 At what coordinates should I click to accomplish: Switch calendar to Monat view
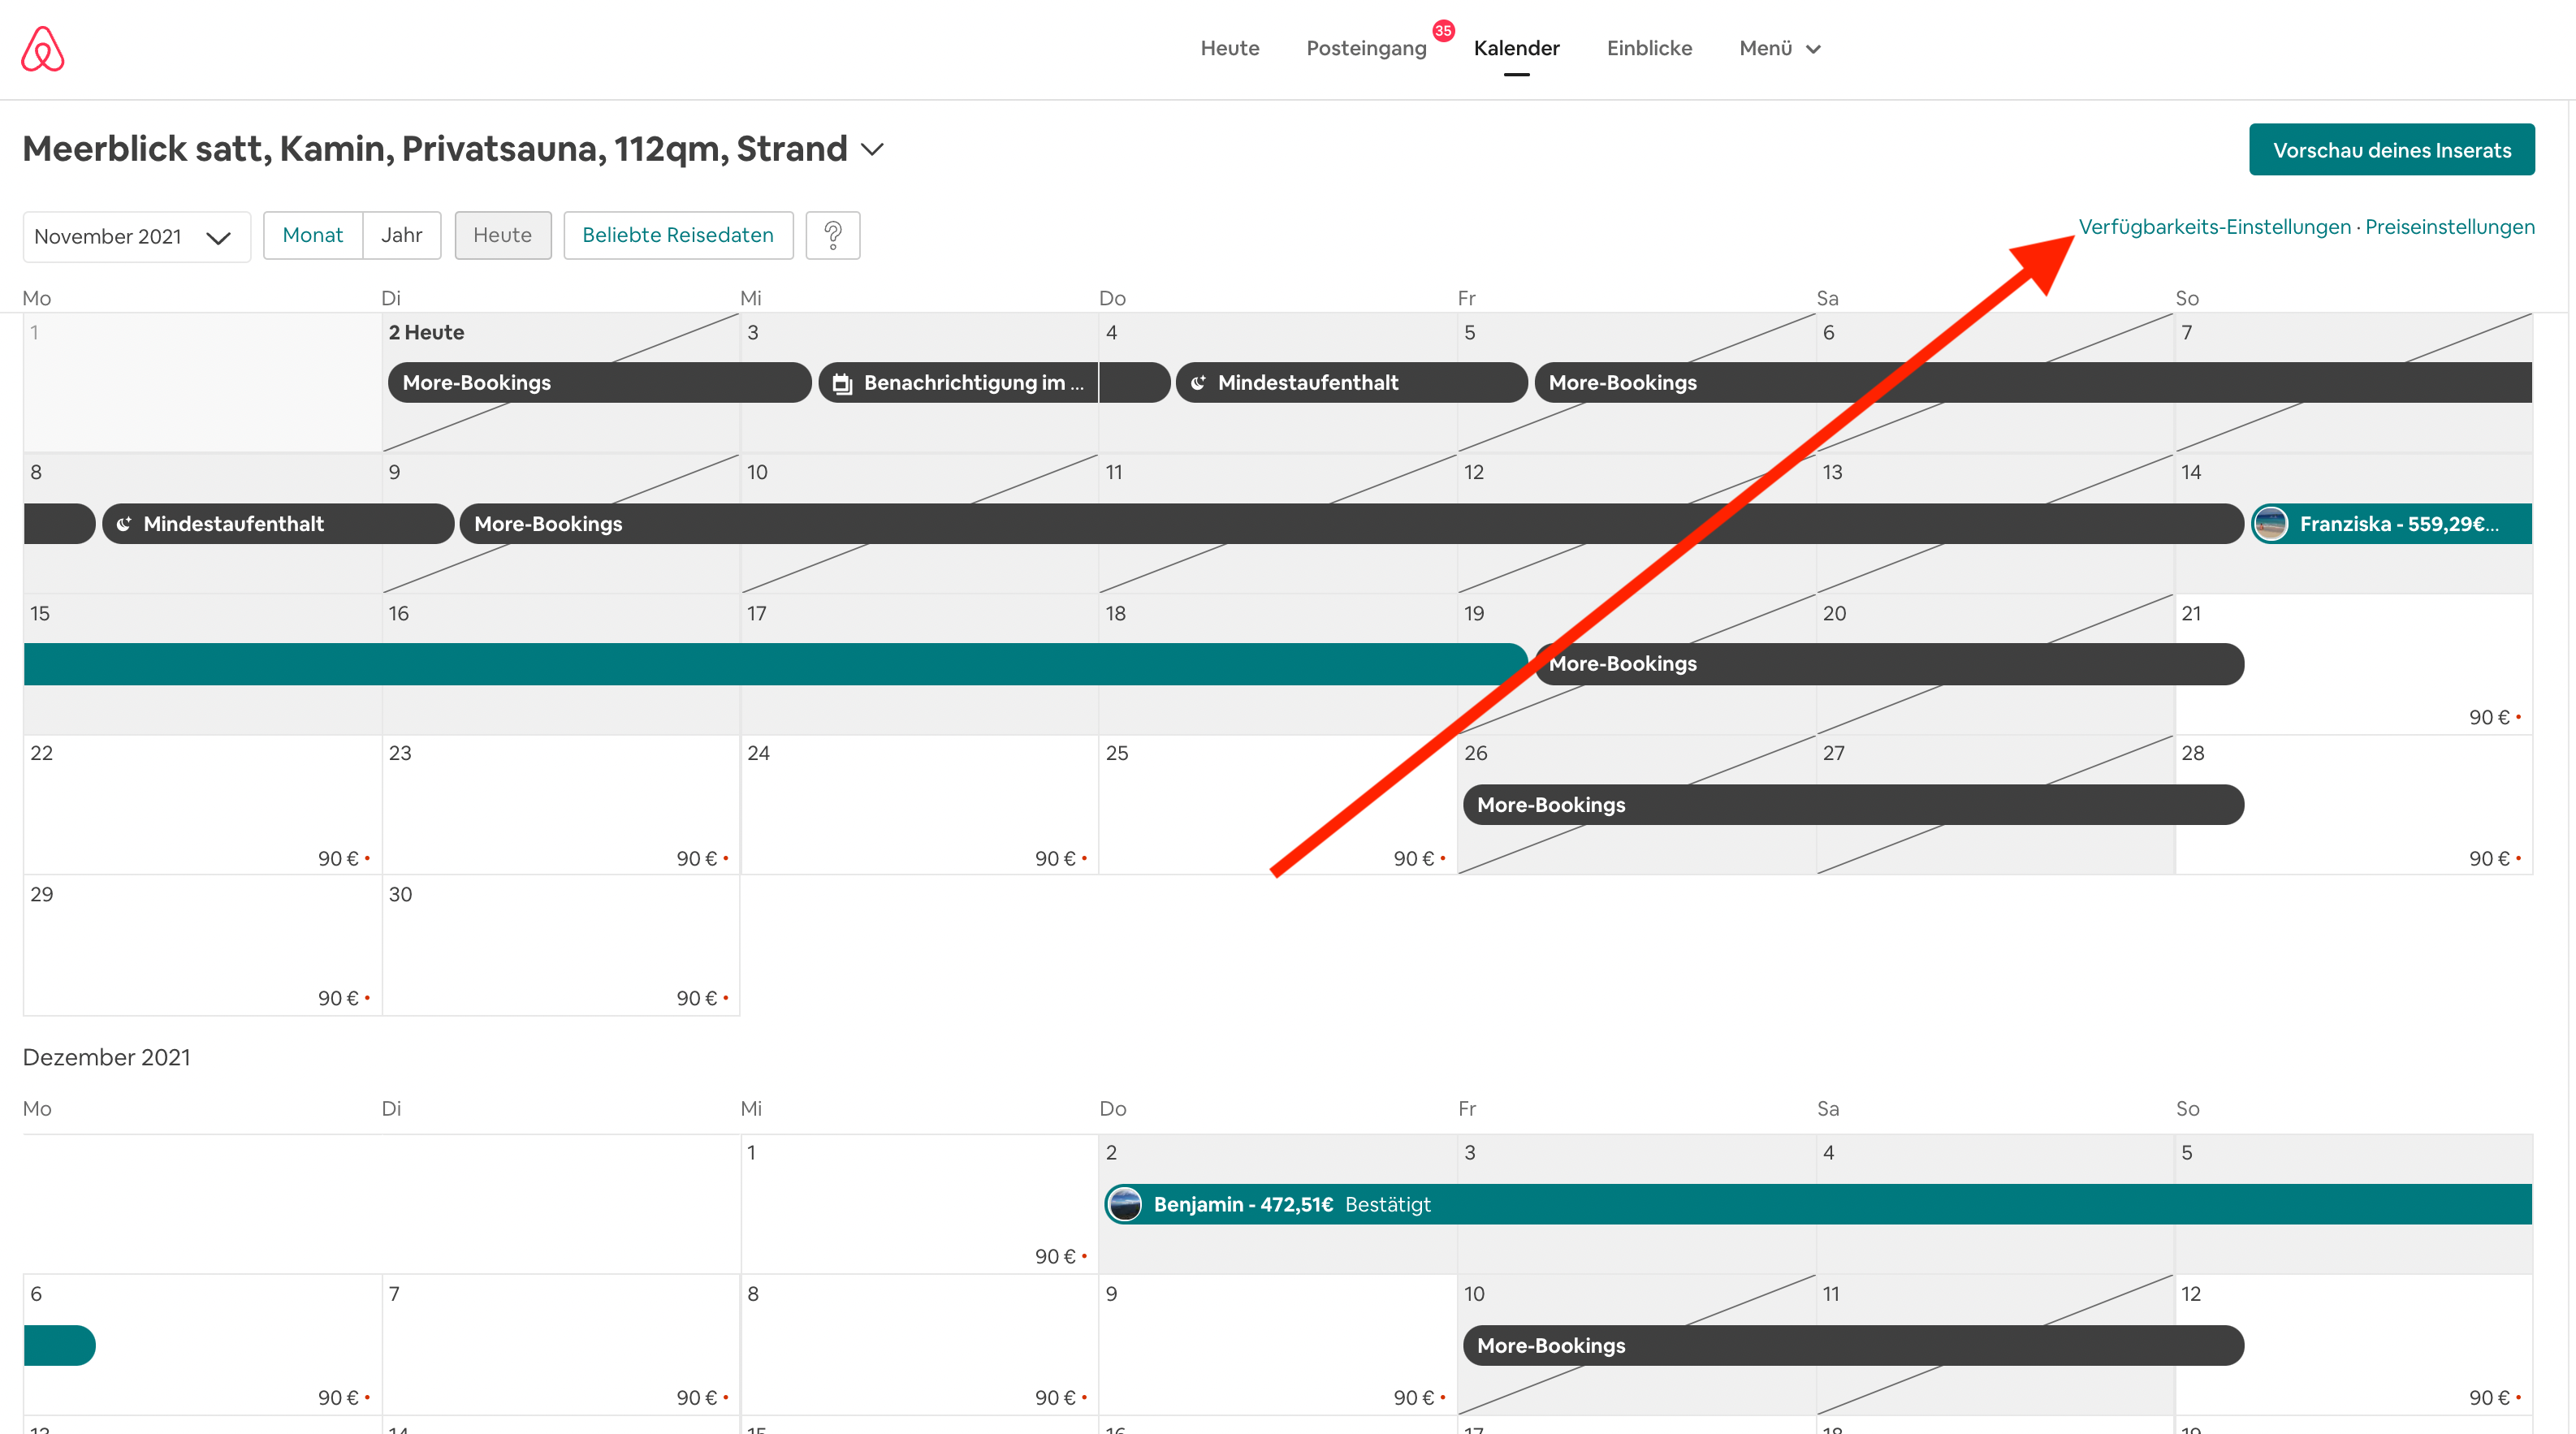313,235
